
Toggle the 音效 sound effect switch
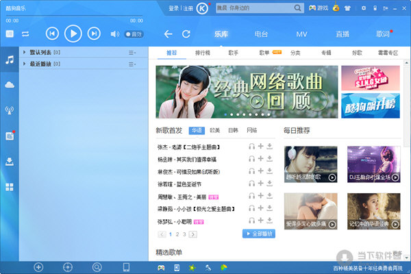tap(134, 34)
